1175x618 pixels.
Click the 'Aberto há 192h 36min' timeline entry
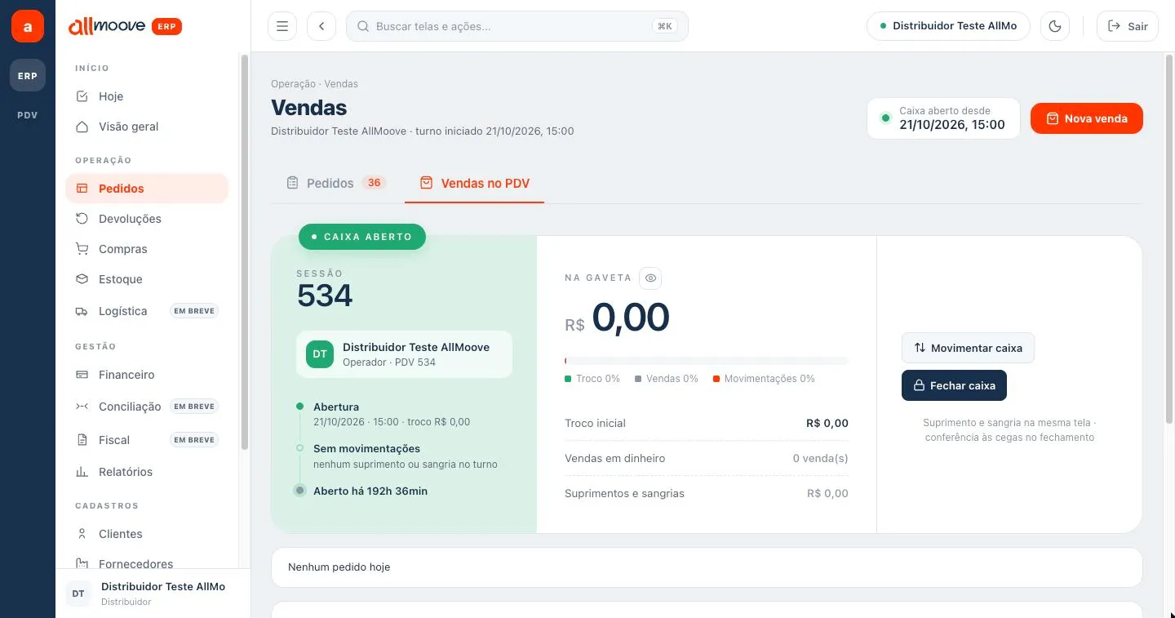tap(370, 491)
